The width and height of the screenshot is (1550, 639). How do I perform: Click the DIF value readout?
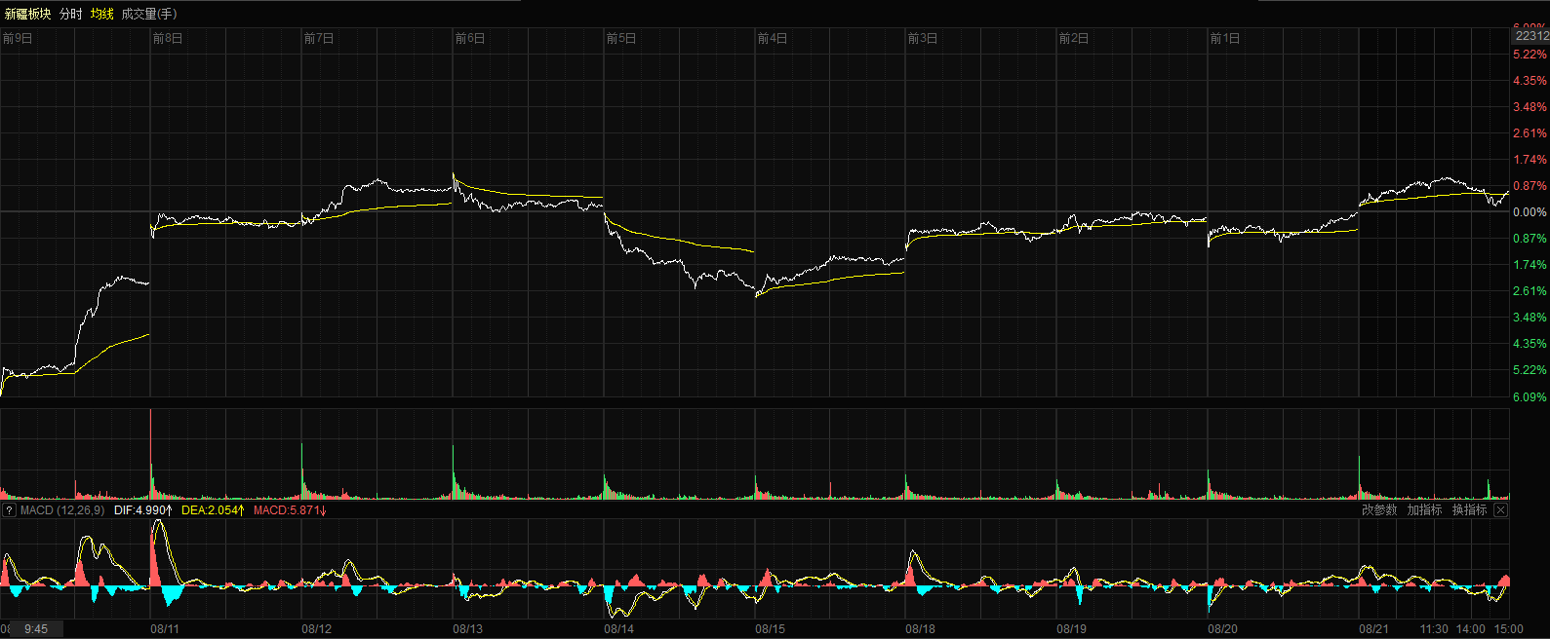click(x=142, y=510)
